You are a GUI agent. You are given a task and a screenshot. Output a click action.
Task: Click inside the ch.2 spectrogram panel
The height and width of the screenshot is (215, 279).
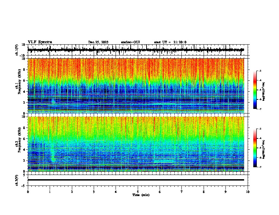[x=136, y=144]
